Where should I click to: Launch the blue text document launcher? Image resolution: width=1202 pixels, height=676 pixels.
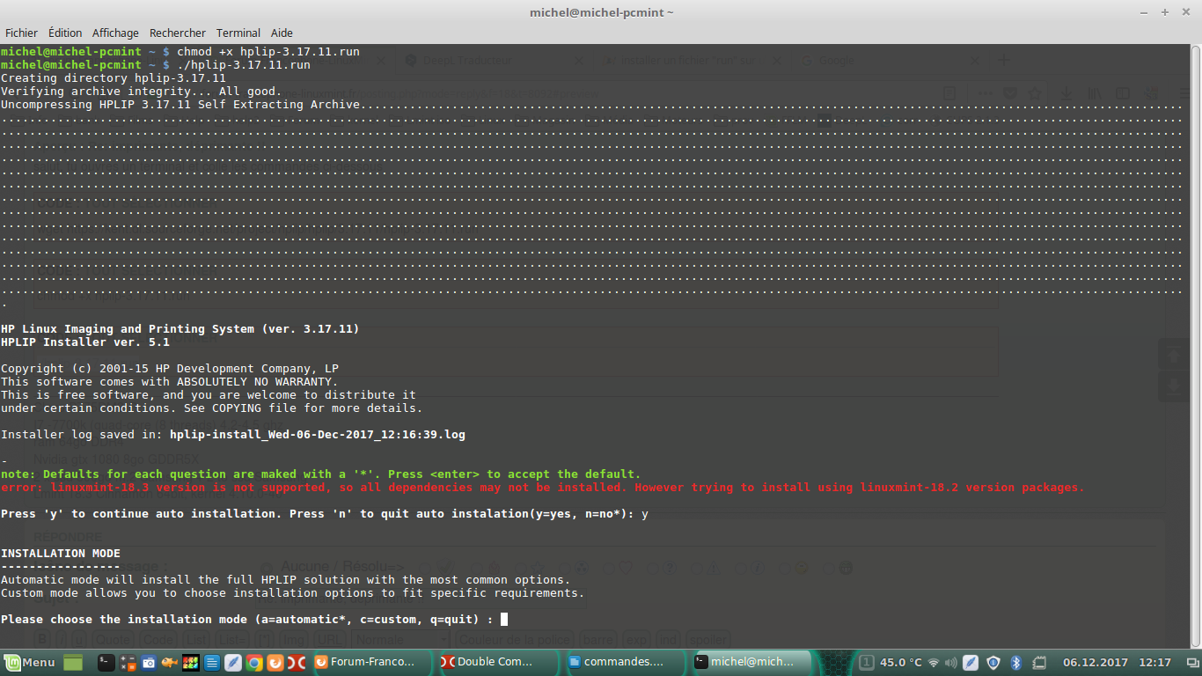point(212,662)
